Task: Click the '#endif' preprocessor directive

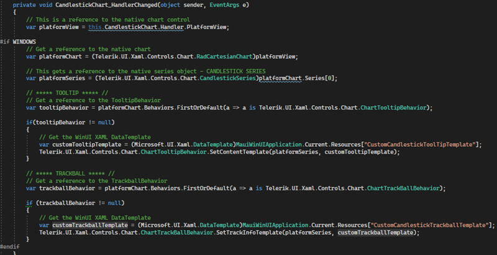Action: coord(10,247)
